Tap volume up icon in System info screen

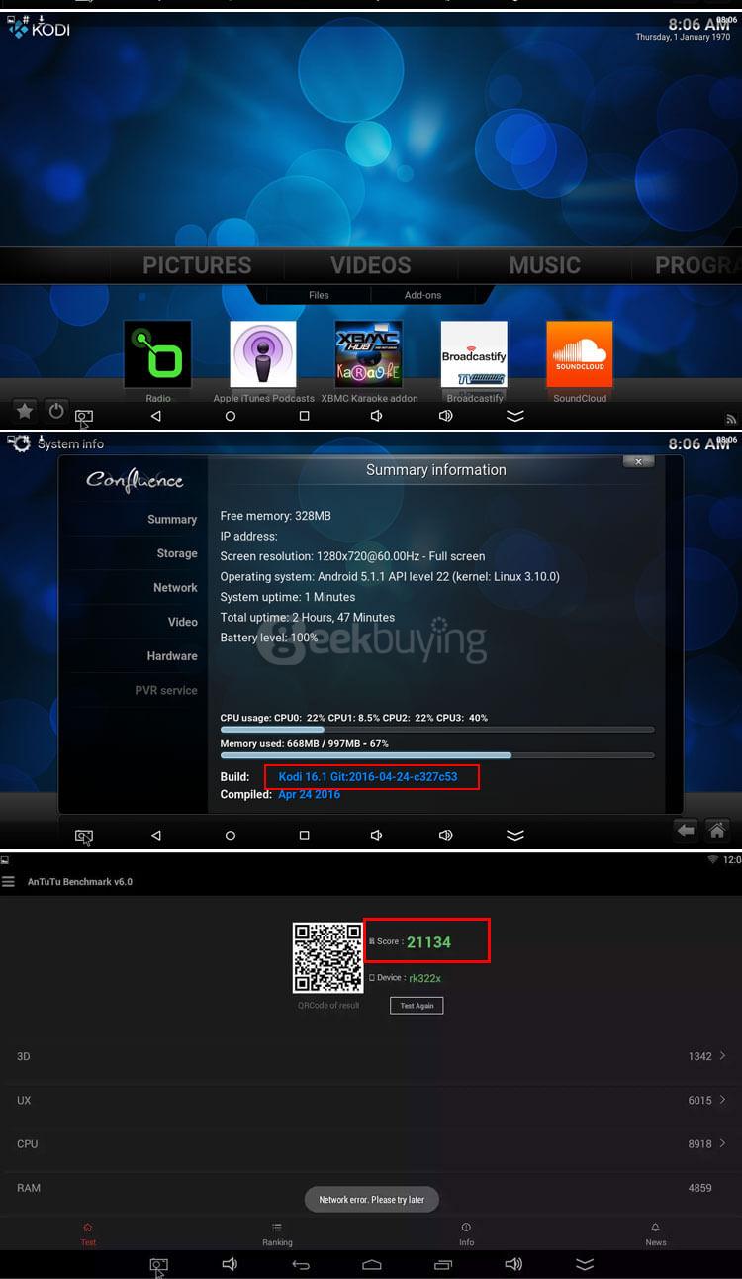pos(445,836)
